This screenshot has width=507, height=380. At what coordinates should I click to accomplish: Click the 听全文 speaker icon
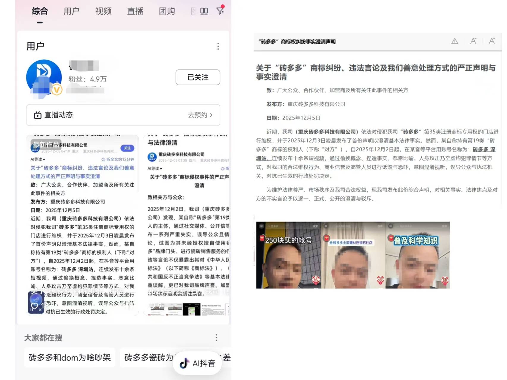tap(103, 159)
